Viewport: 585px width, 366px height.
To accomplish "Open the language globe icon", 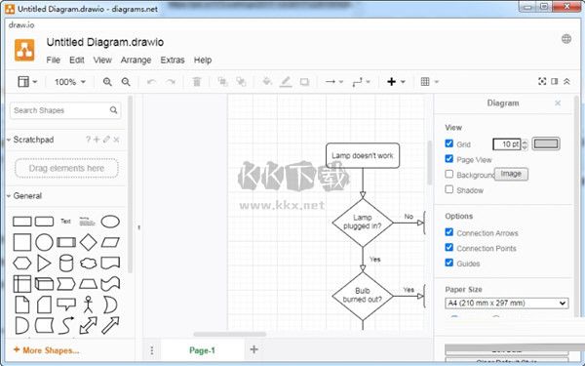I will 565,39.
